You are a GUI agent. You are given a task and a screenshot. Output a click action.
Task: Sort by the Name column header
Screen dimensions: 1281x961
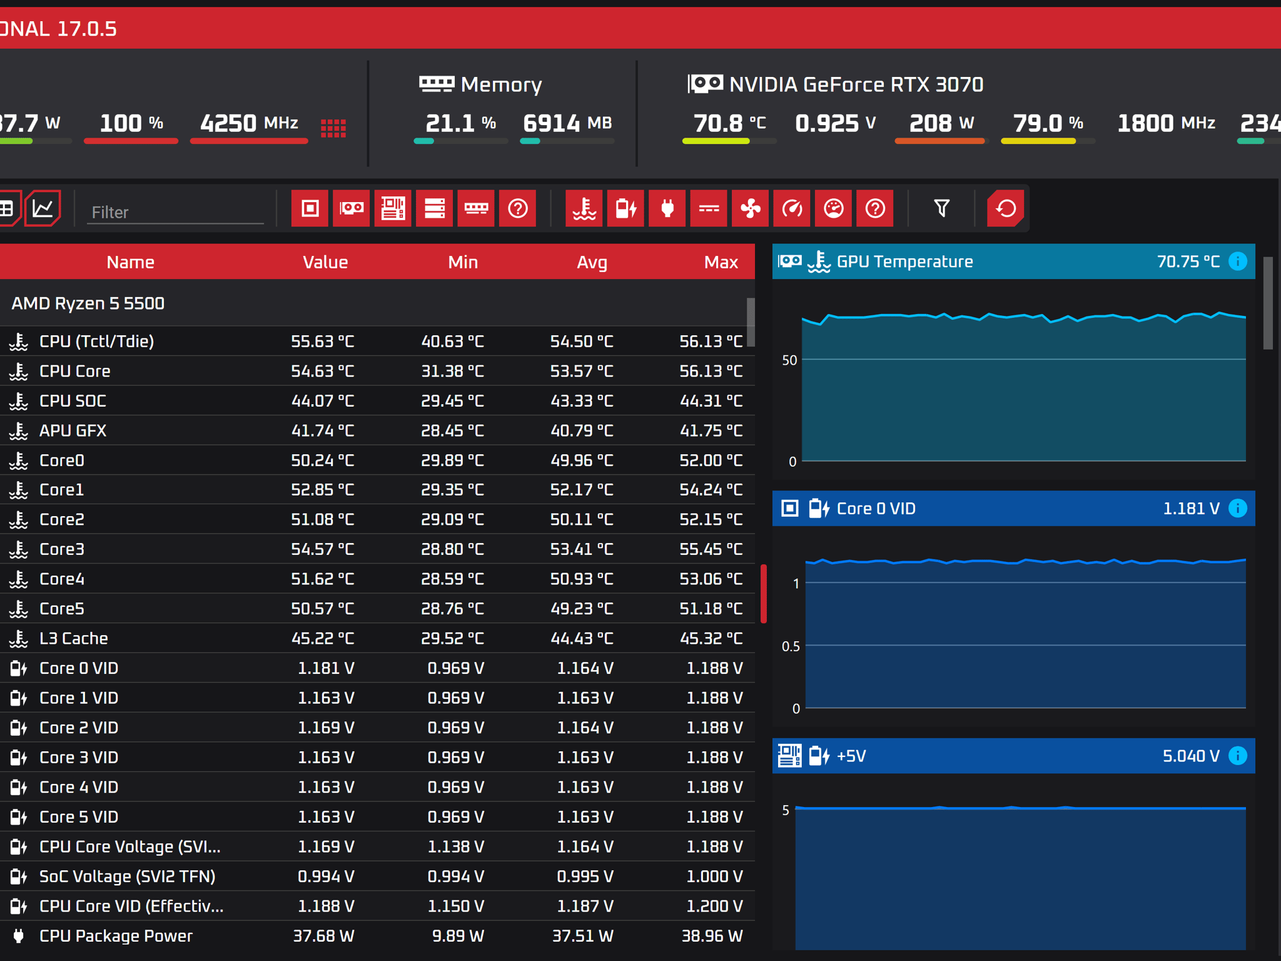[x=130, y=262]
